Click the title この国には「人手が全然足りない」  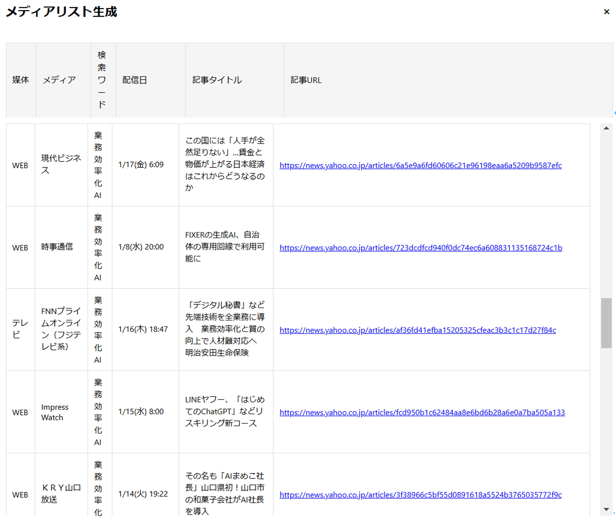225,164
